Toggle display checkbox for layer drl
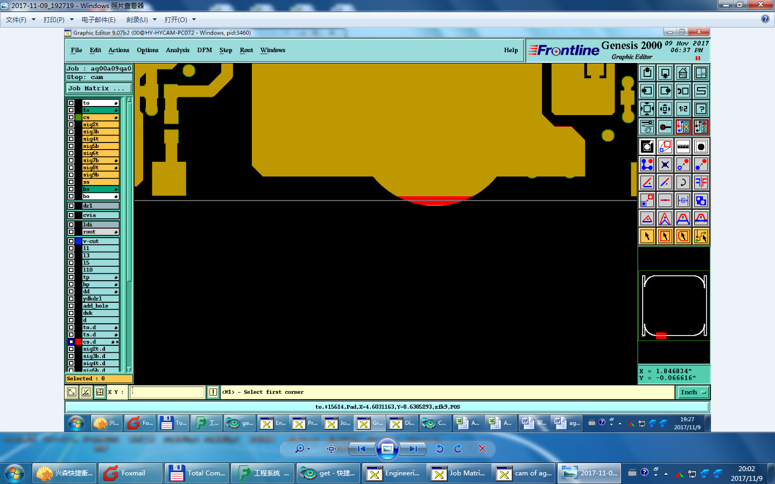 (x=71, y=205)
